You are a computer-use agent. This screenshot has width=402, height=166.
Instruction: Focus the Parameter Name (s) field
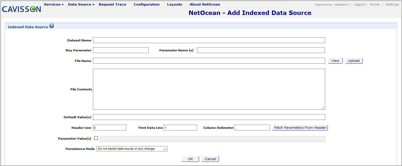(x=261, y=50)
